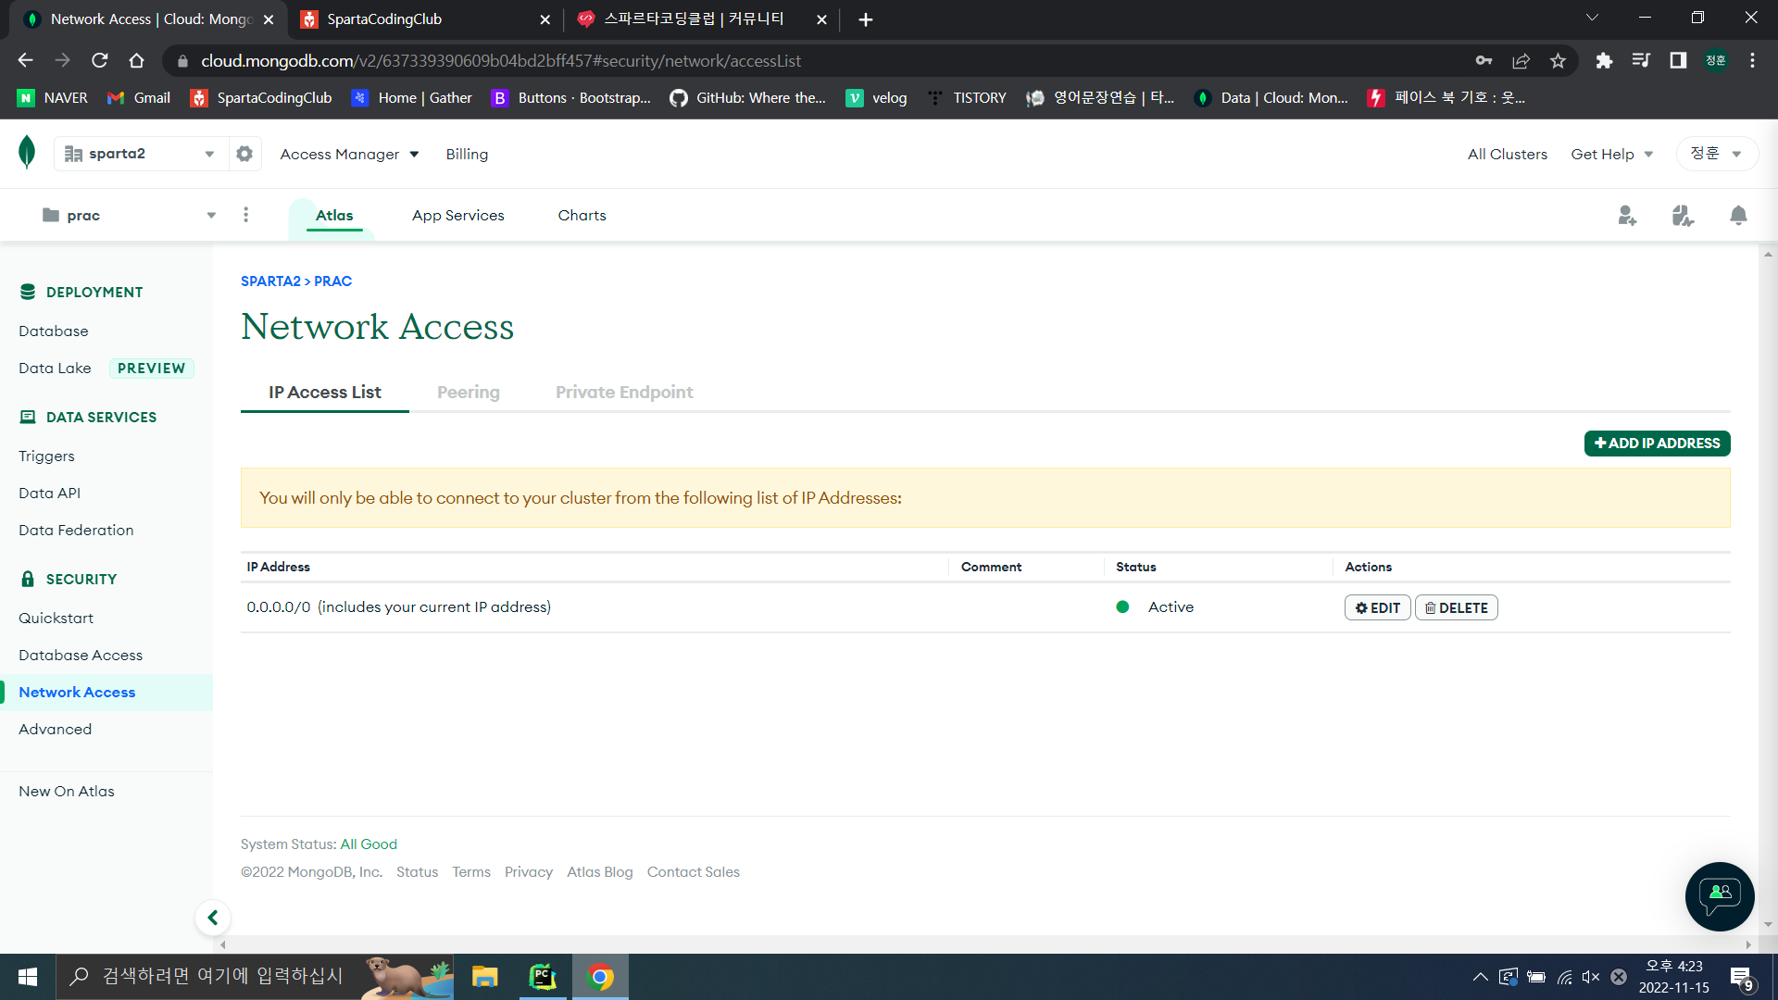
Task: Select the Peering tab
Action: 469,393
